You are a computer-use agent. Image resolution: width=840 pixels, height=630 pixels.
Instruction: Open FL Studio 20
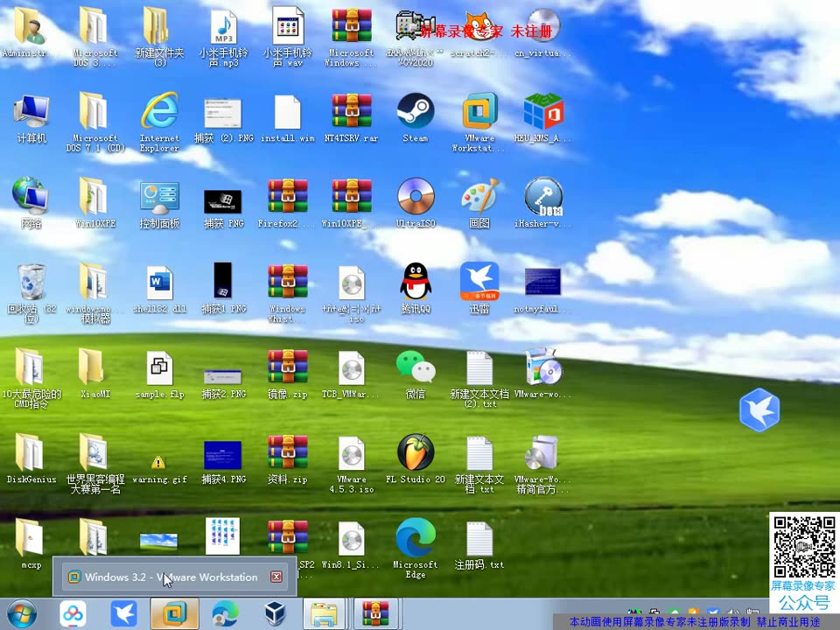click(415, 452)
